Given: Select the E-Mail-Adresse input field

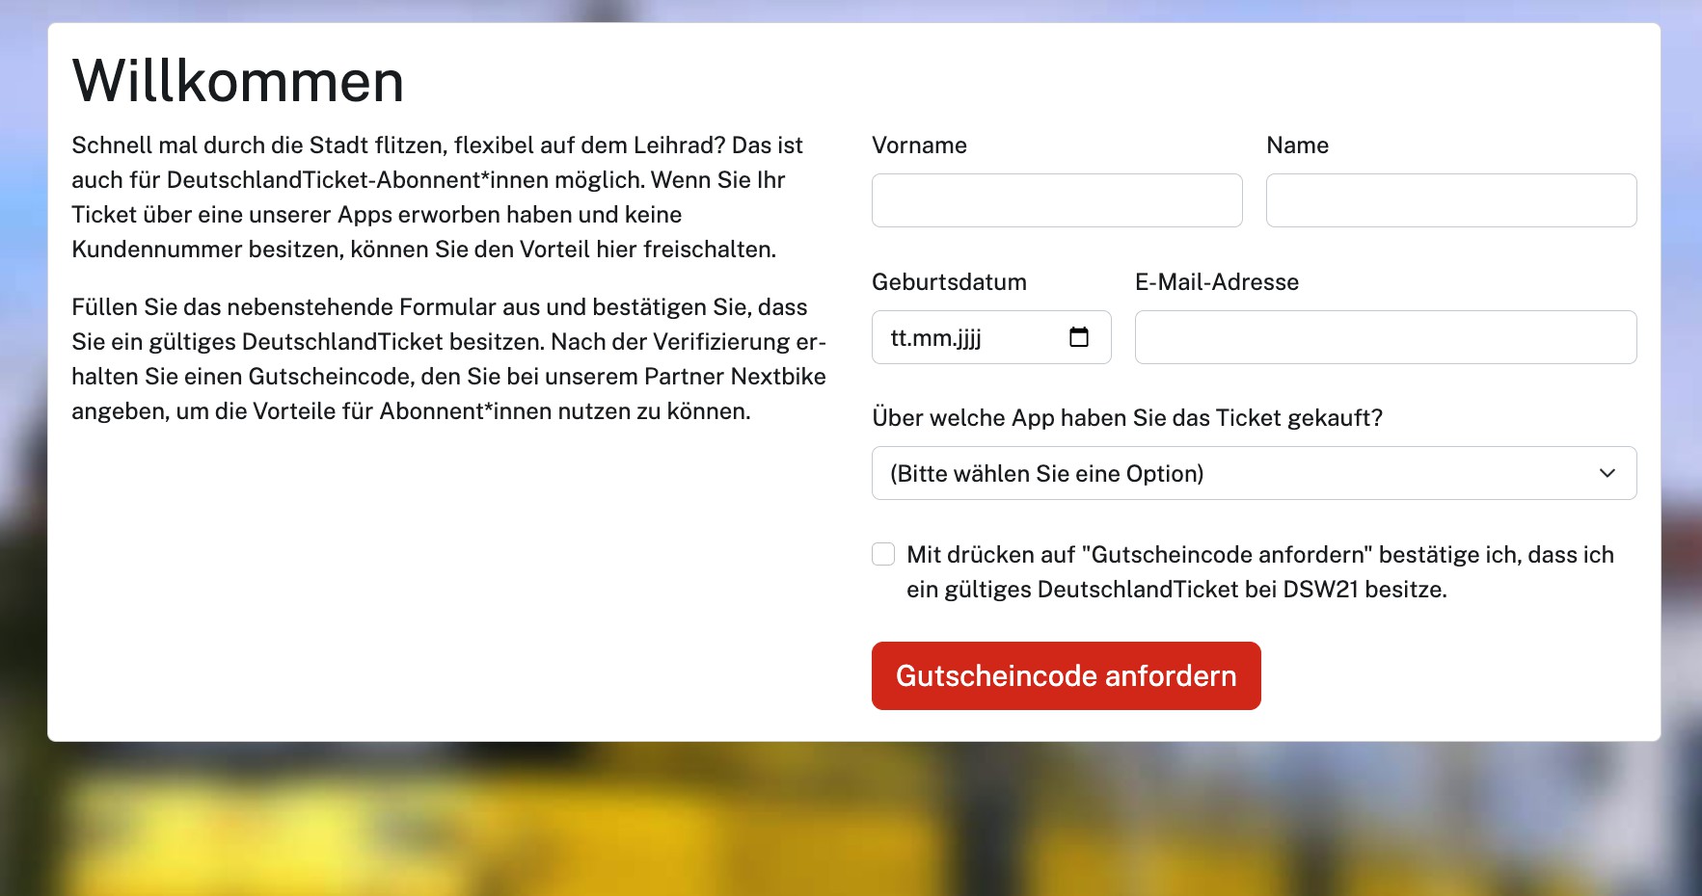Looking at the screenshot, I should click(1385, 337).
